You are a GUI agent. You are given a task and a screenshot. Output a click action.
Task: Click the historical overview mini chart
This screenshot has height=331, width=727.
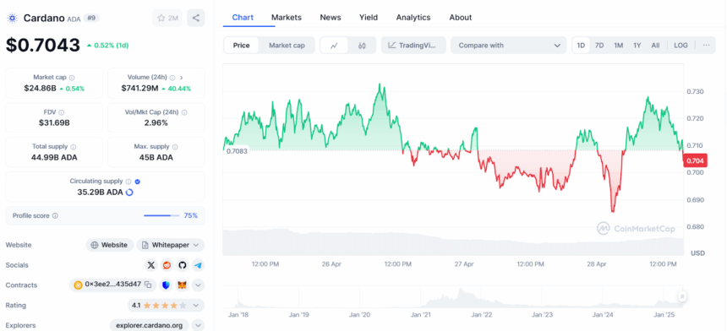point(453,297)
